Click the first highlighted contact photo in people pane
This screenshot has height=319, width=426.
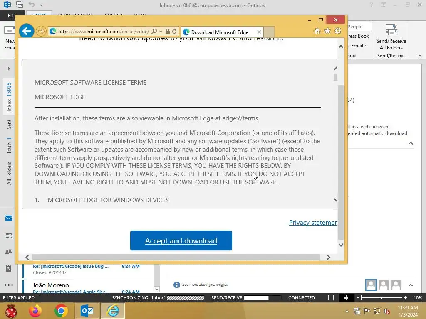pyautogui.click(x=371, y=285)
